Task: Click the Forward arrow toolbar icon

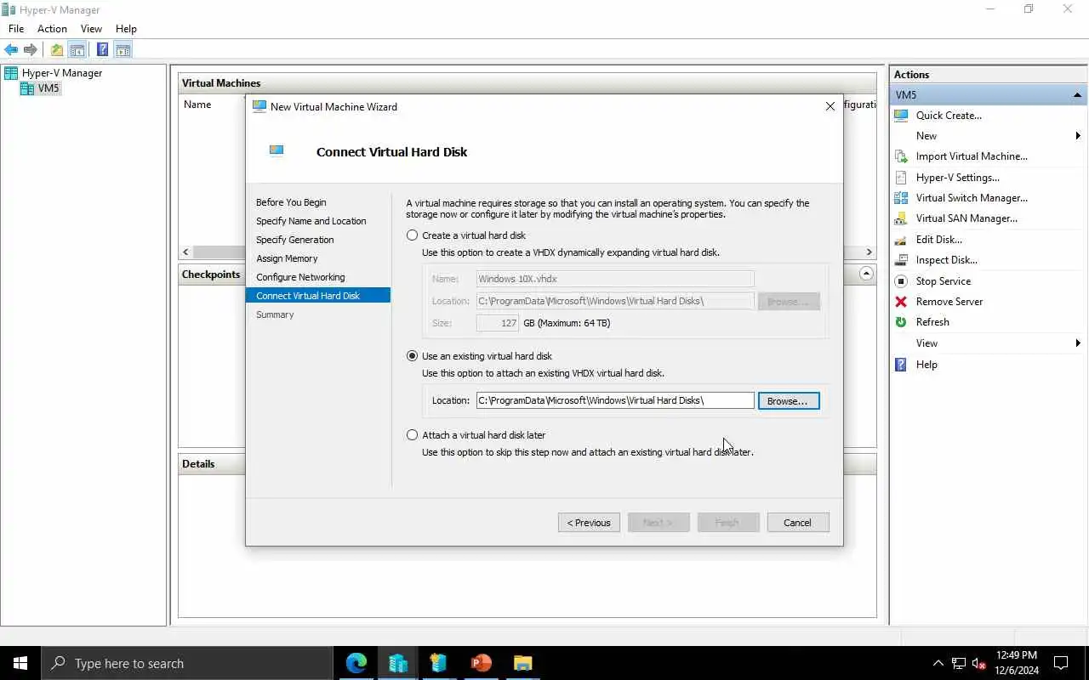Action: [31, 50]
